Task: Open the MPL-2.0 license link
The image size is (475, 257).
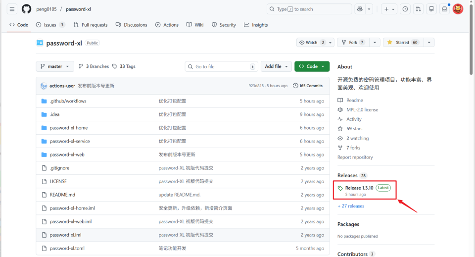Action: coord(362,110)
